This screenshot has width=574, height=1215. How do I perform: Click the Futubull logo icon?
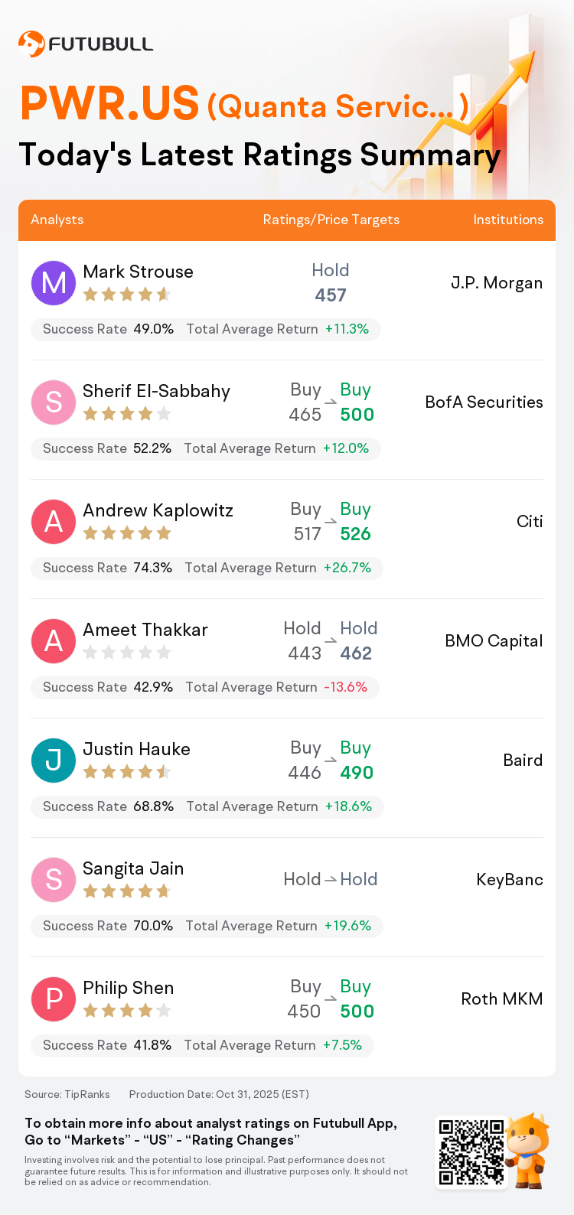[31, 44]
